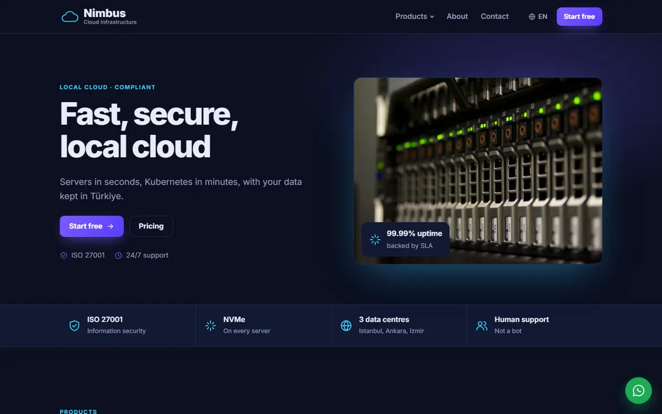The width and height of the screenshot is (662, 414).
Task: Click the people icon by Human support
Action: tap(482, 326)
